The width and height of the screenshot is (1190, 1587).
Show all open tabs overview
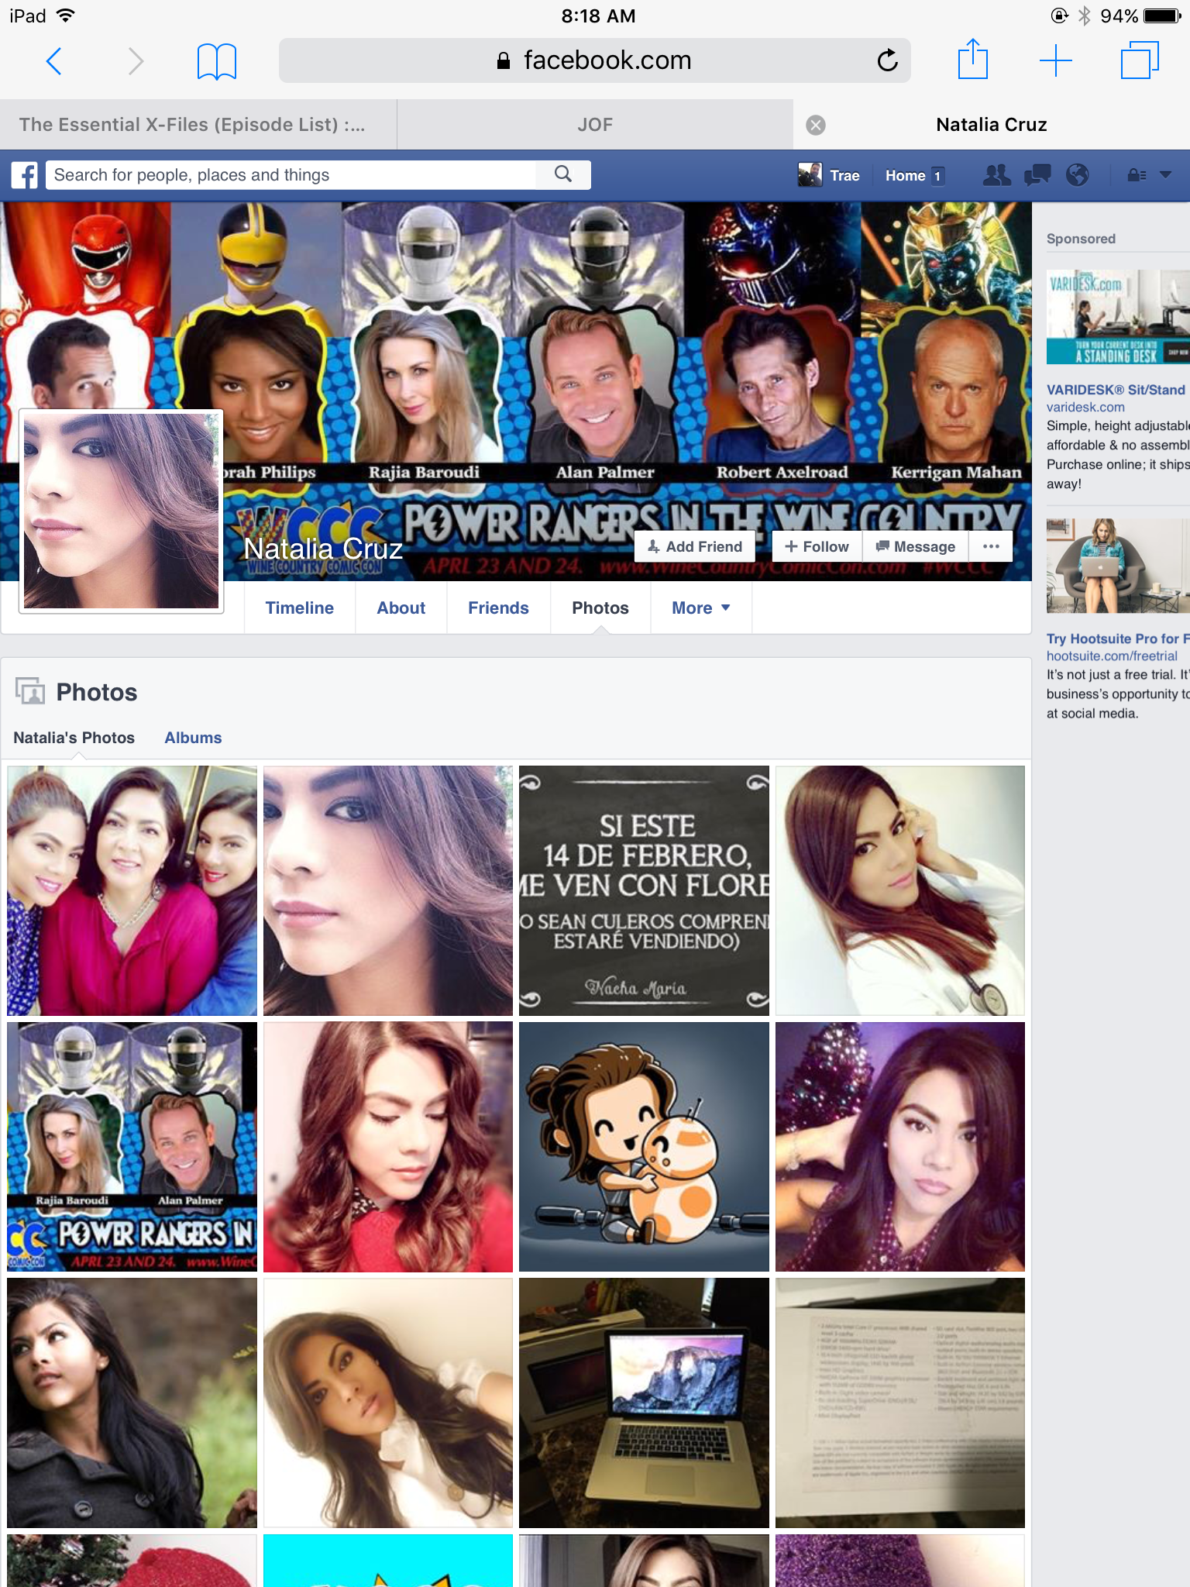point(1140,60)
